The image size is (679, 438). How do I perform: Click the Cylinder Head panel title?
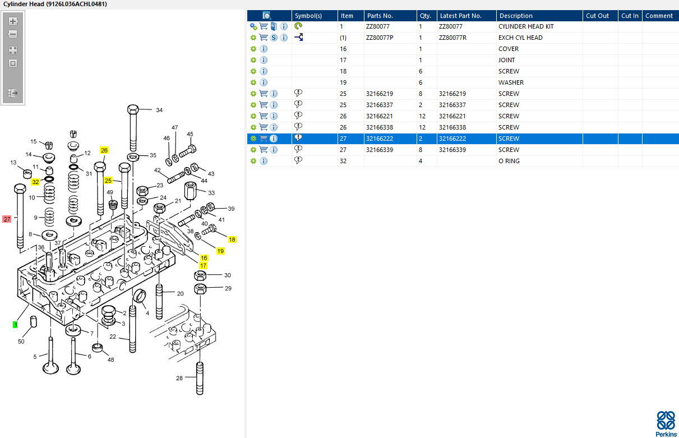click(55, 4)
